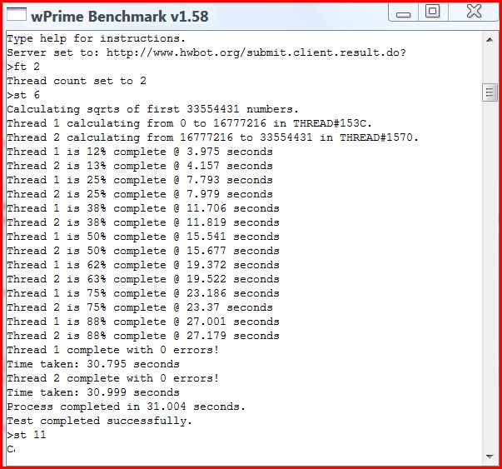The height and width of the screenshot is (469, 502).
Task: Click the vertical scrollbar thumb
Action: pyautogui.click(x=490, y=92)
